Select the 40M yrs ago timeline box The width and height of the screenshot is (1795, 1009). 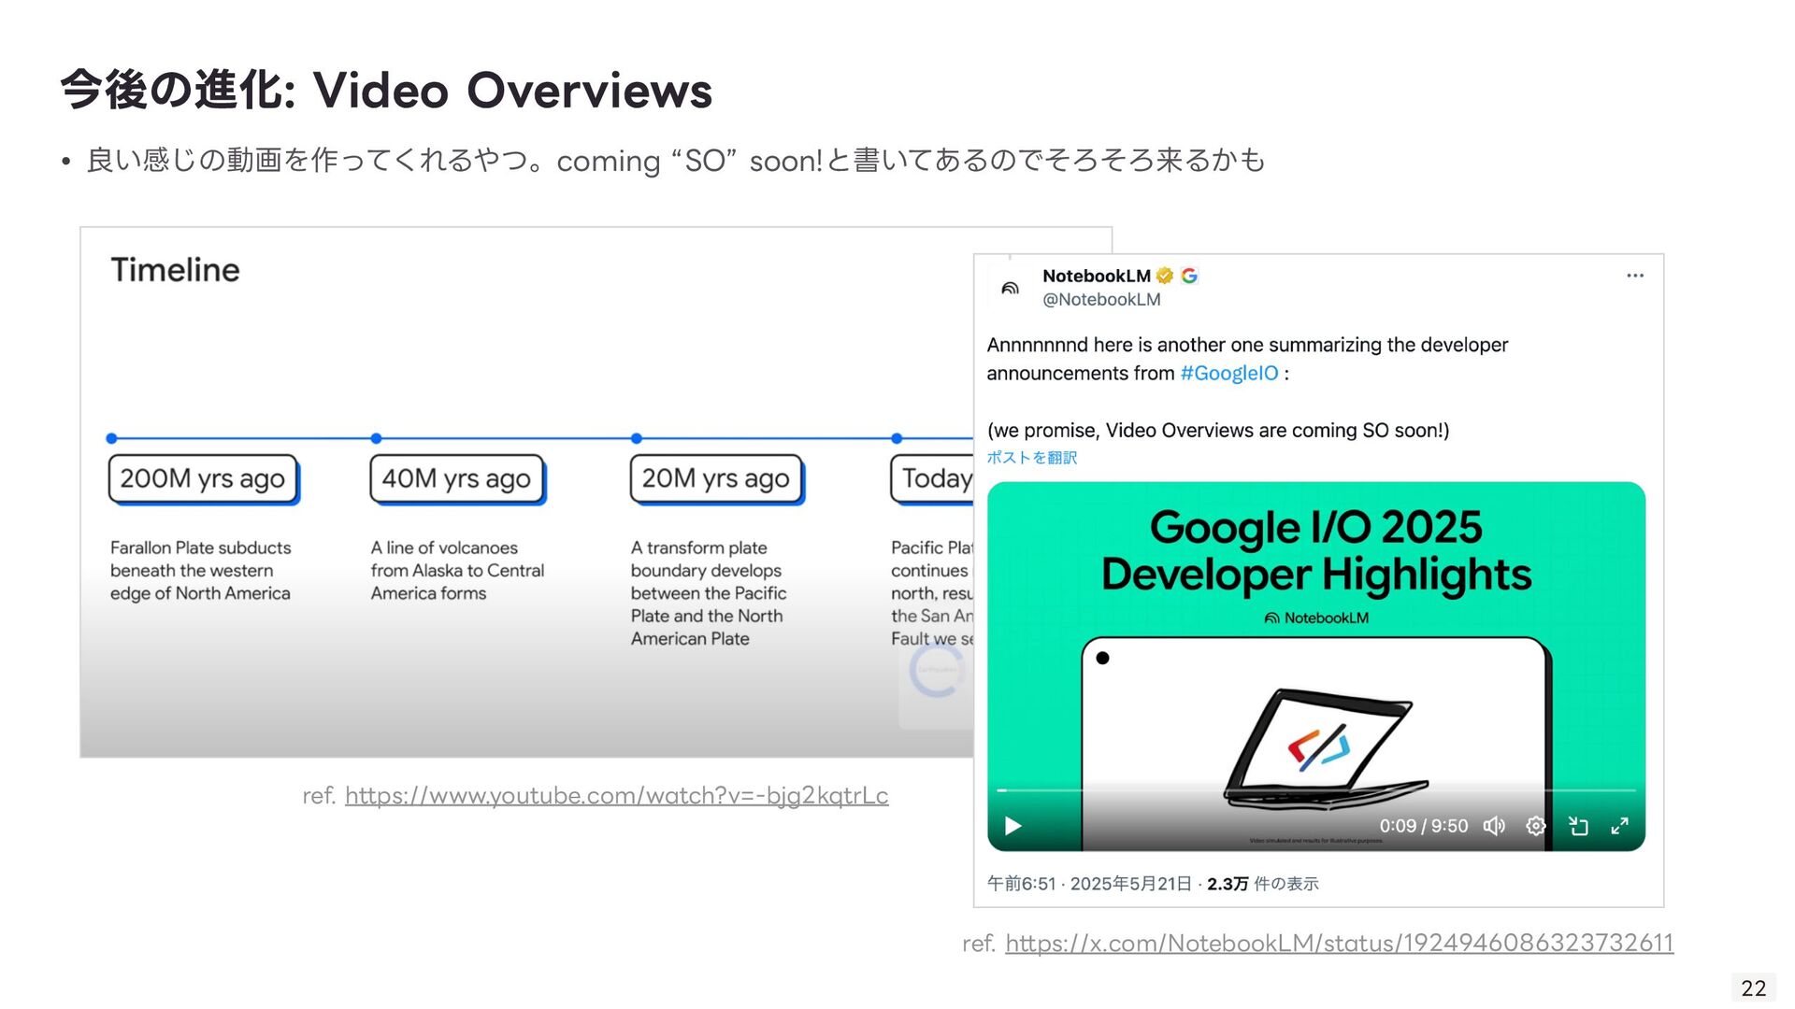tap(456, 478)
